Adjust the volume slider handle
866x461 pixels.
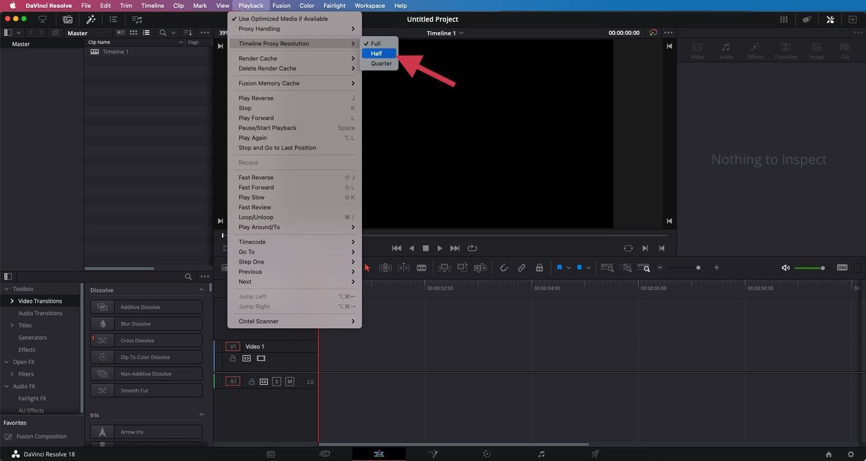pyautogui.click(x=823, y=268)
